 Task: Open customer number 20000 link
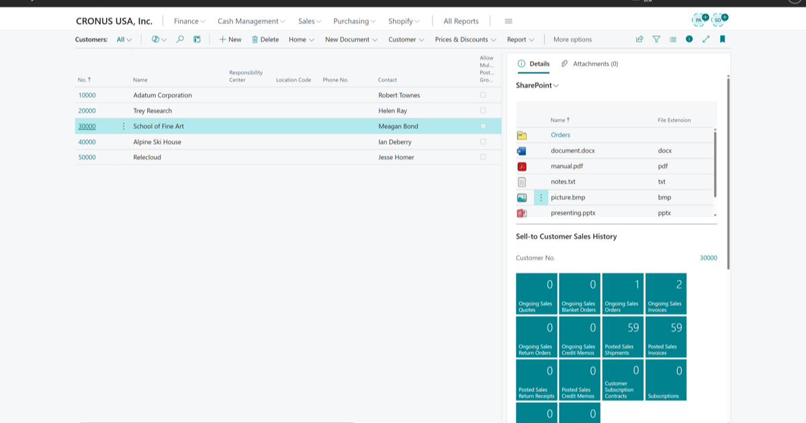click(x=87, y=111)
